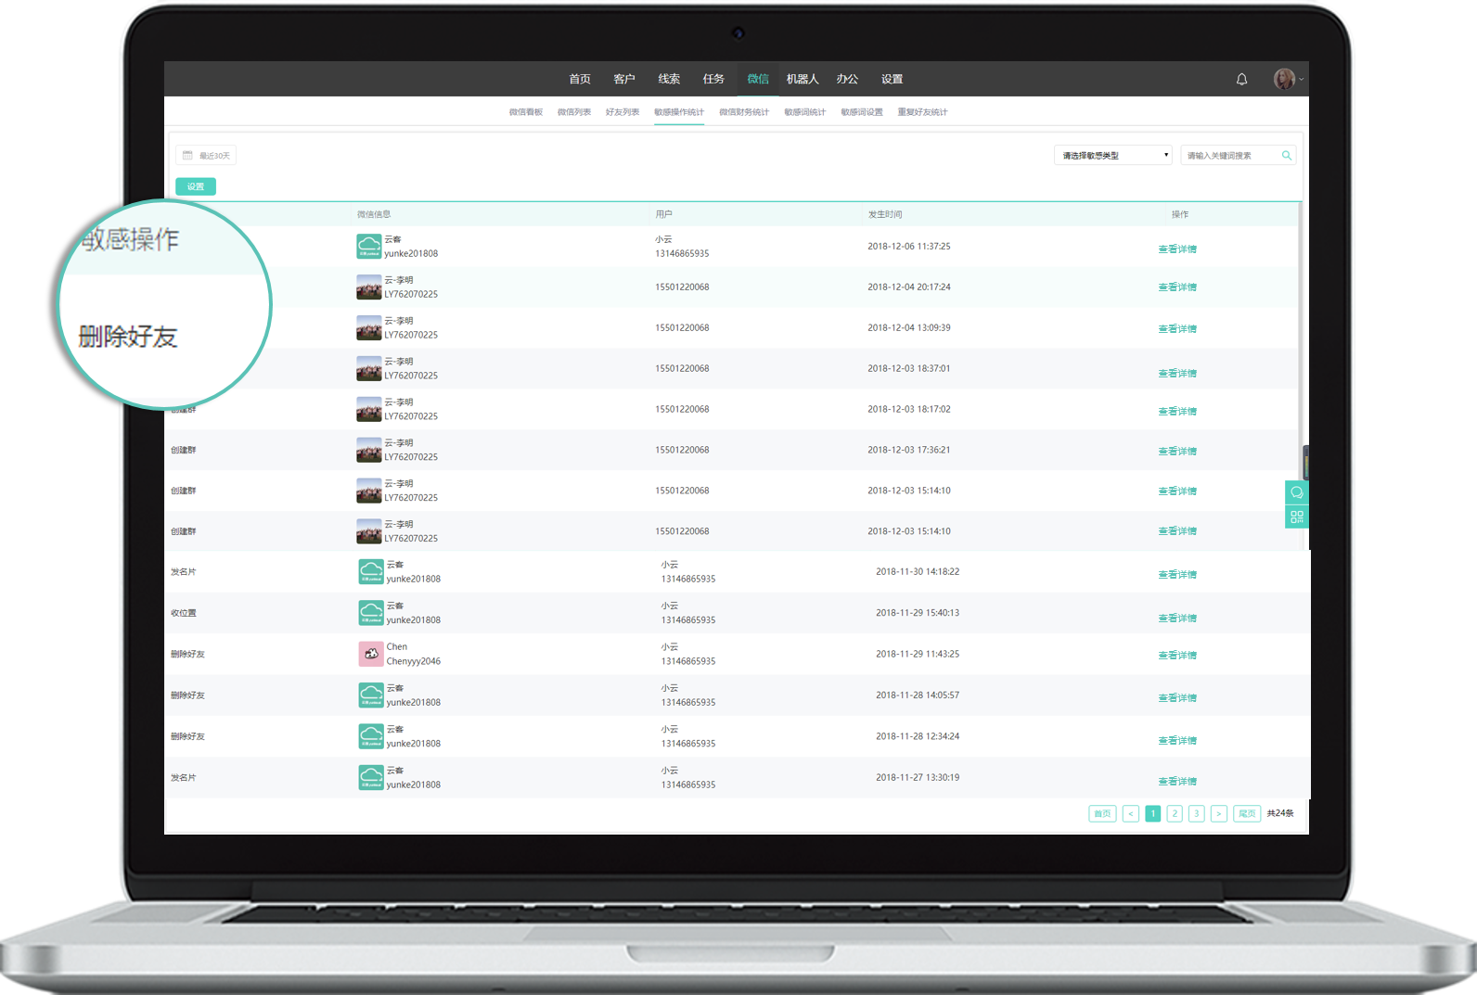Screen dimensions: 1477x995
Task: Click the 尾页 pagination button
Action: coord(1247,813)
